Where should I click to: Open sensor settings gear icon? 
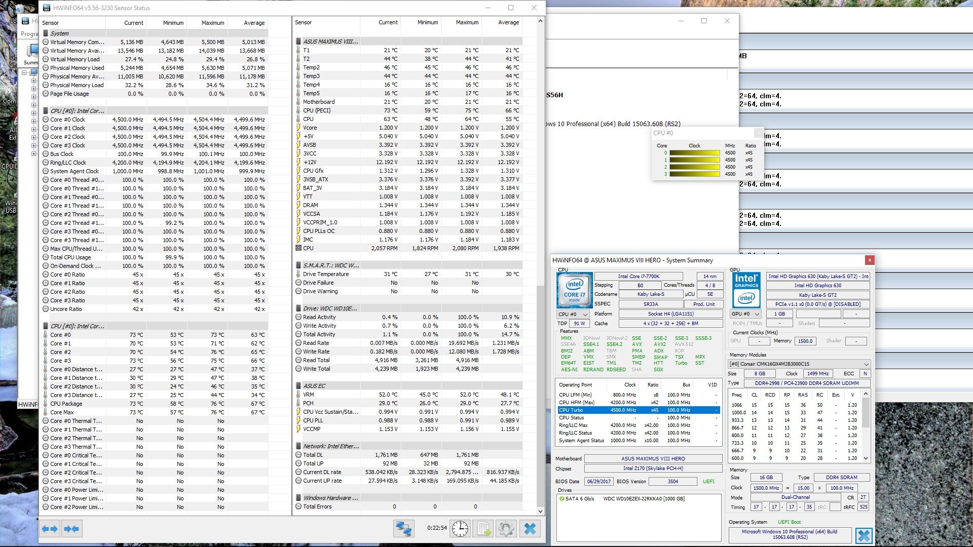click(x=506, y=529)
